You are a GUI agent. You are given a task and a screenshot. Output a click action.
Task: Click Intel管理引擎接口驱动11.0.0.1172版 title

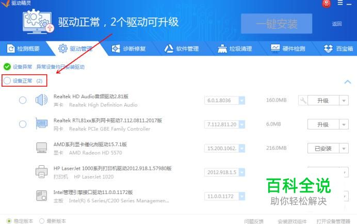pos(93,193)
